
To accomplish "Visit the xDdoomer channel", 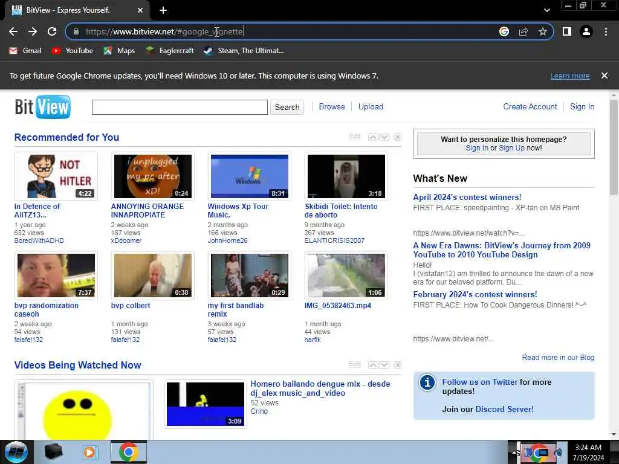I will (126, 240).
